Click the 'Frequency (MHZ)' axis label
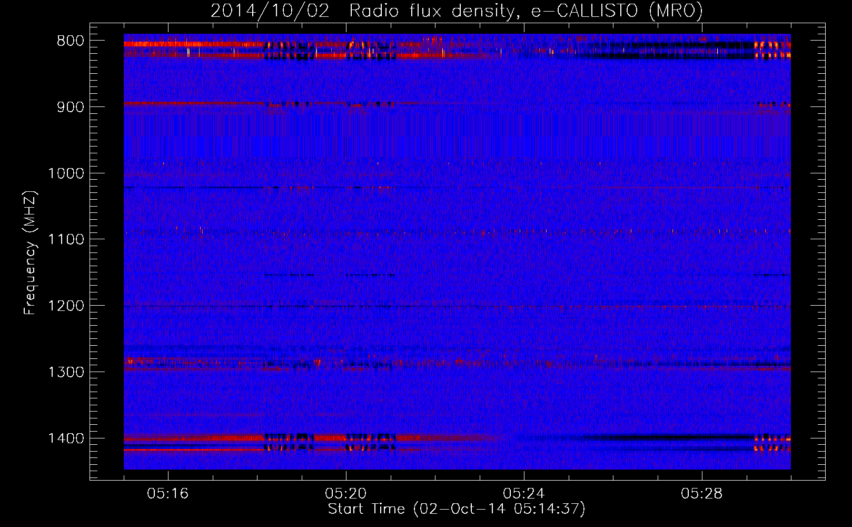The height and width of the screenshot is (527, 852). pyautogui.click(x=30, y=253)
